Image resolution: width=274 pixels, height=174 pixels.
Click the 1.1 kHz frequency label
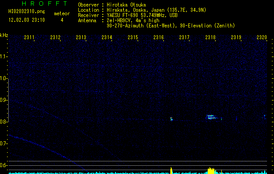(4, 57)
